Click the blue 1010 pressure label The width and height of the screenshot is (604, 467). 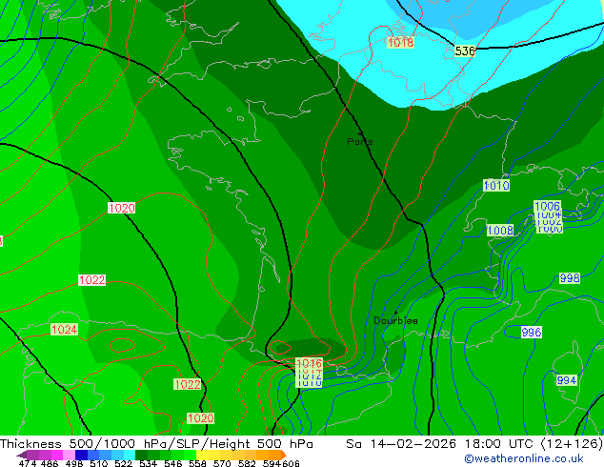point(496,185)
